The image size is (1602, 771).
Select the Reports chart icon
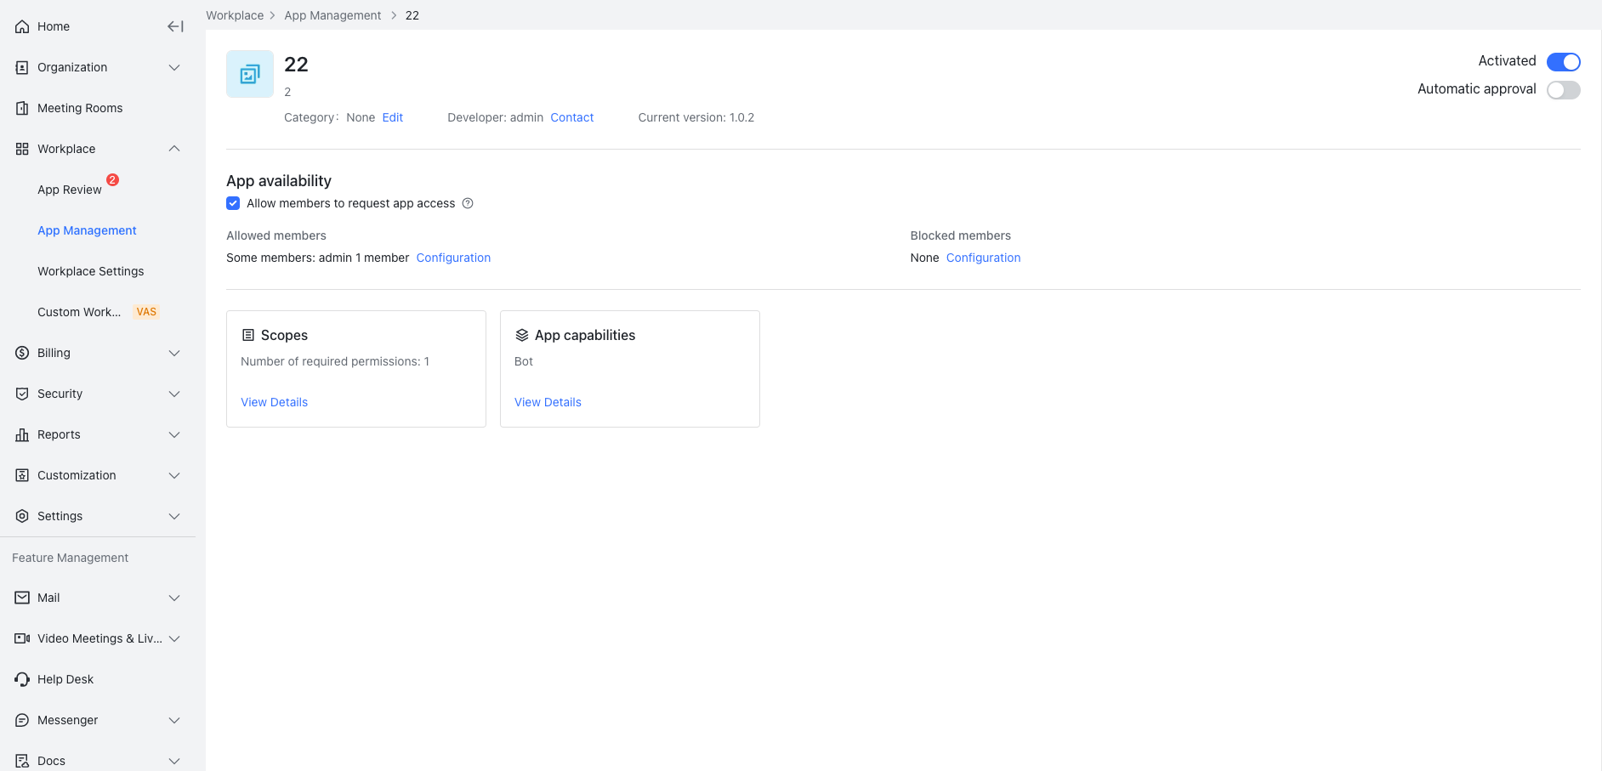(x=21, y=434)
